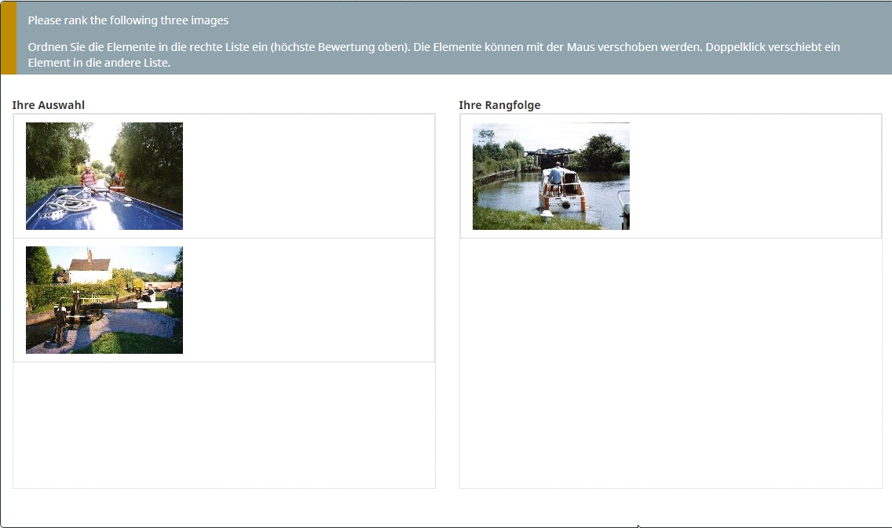This screenshot has width=892, height=528.
Task: Click the orange bar left of the question
Action: click(8, 38)
